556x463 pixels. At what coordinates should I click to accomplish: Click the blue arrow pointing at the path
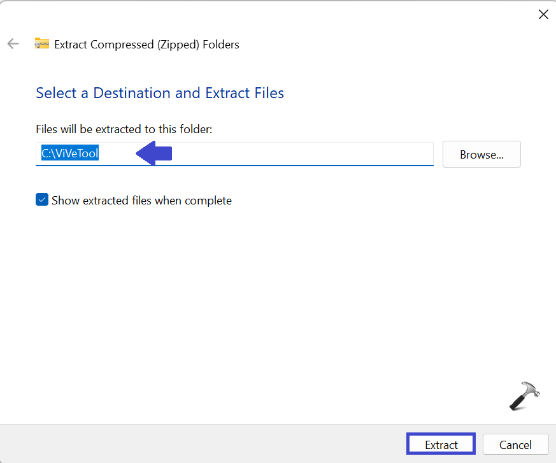pos(153,153)
